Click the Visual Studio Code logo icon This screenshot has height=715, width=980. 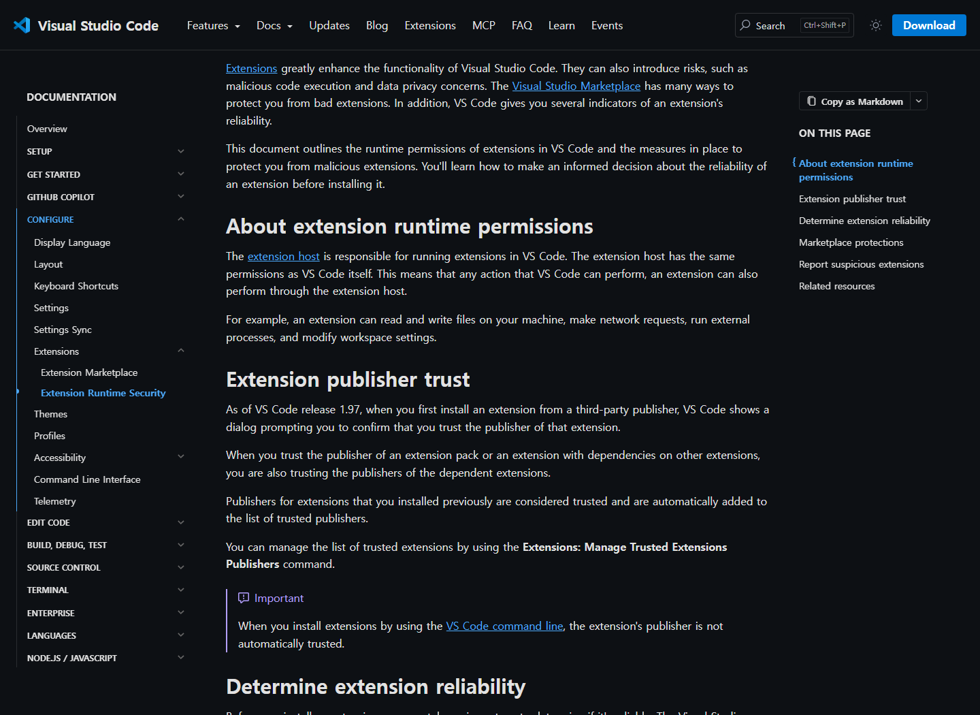(x=22, y=25)
